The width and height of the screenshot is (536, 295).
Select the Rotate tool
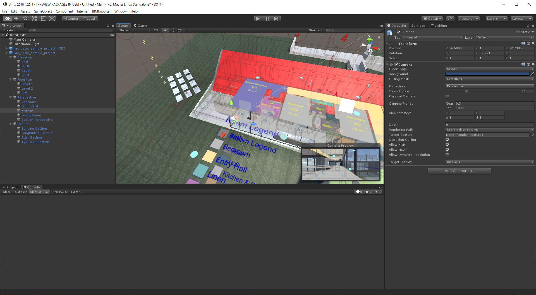click(25, 18)
